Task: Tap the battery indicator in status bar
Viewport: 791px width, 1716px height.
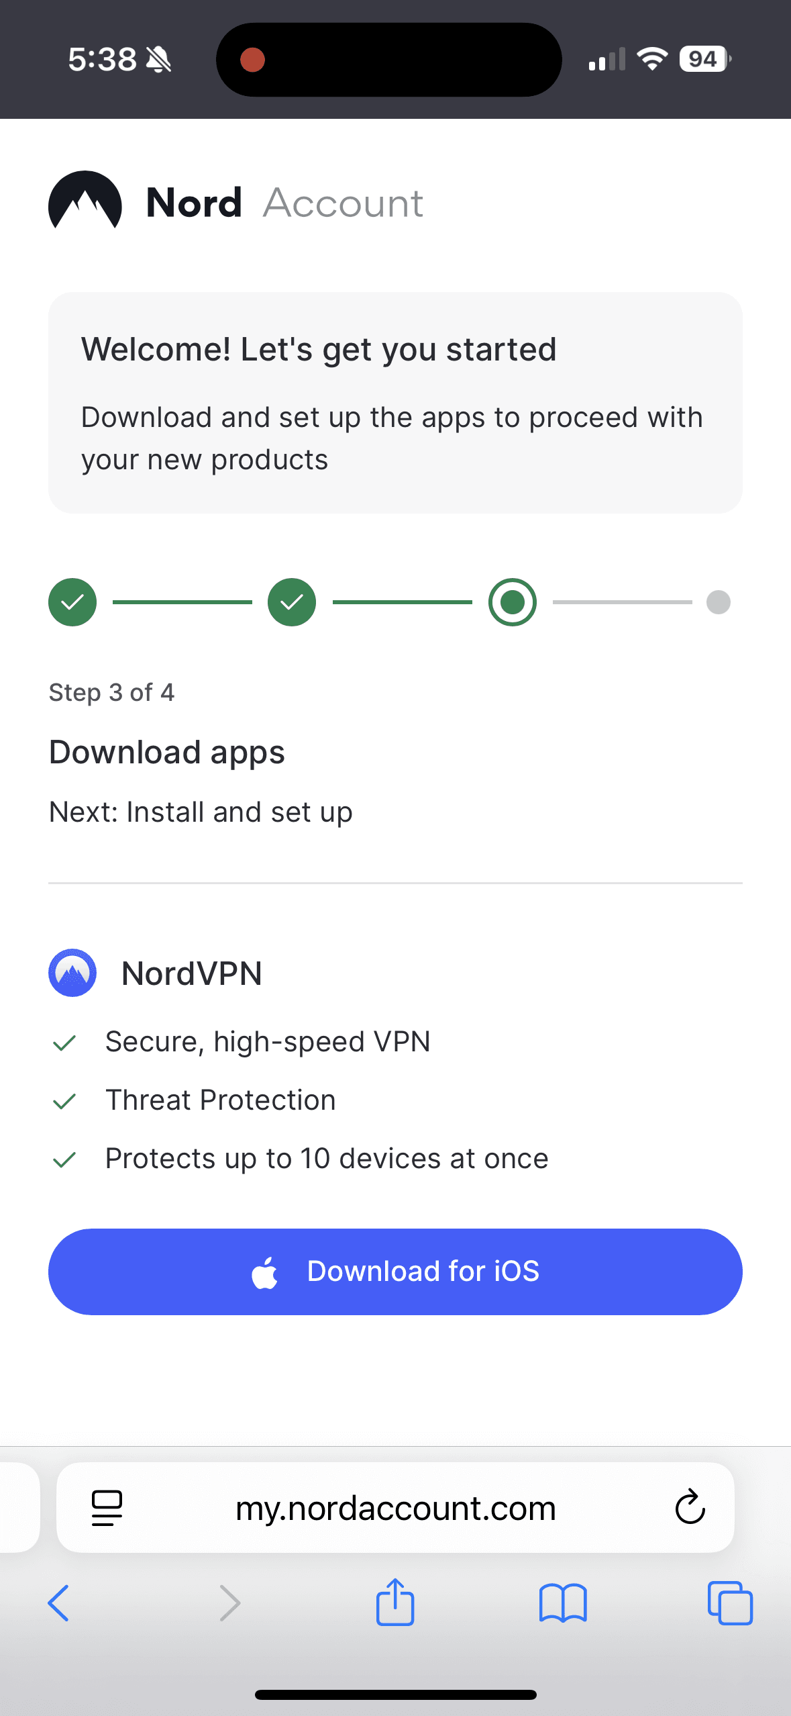Action: click(704, 60)
